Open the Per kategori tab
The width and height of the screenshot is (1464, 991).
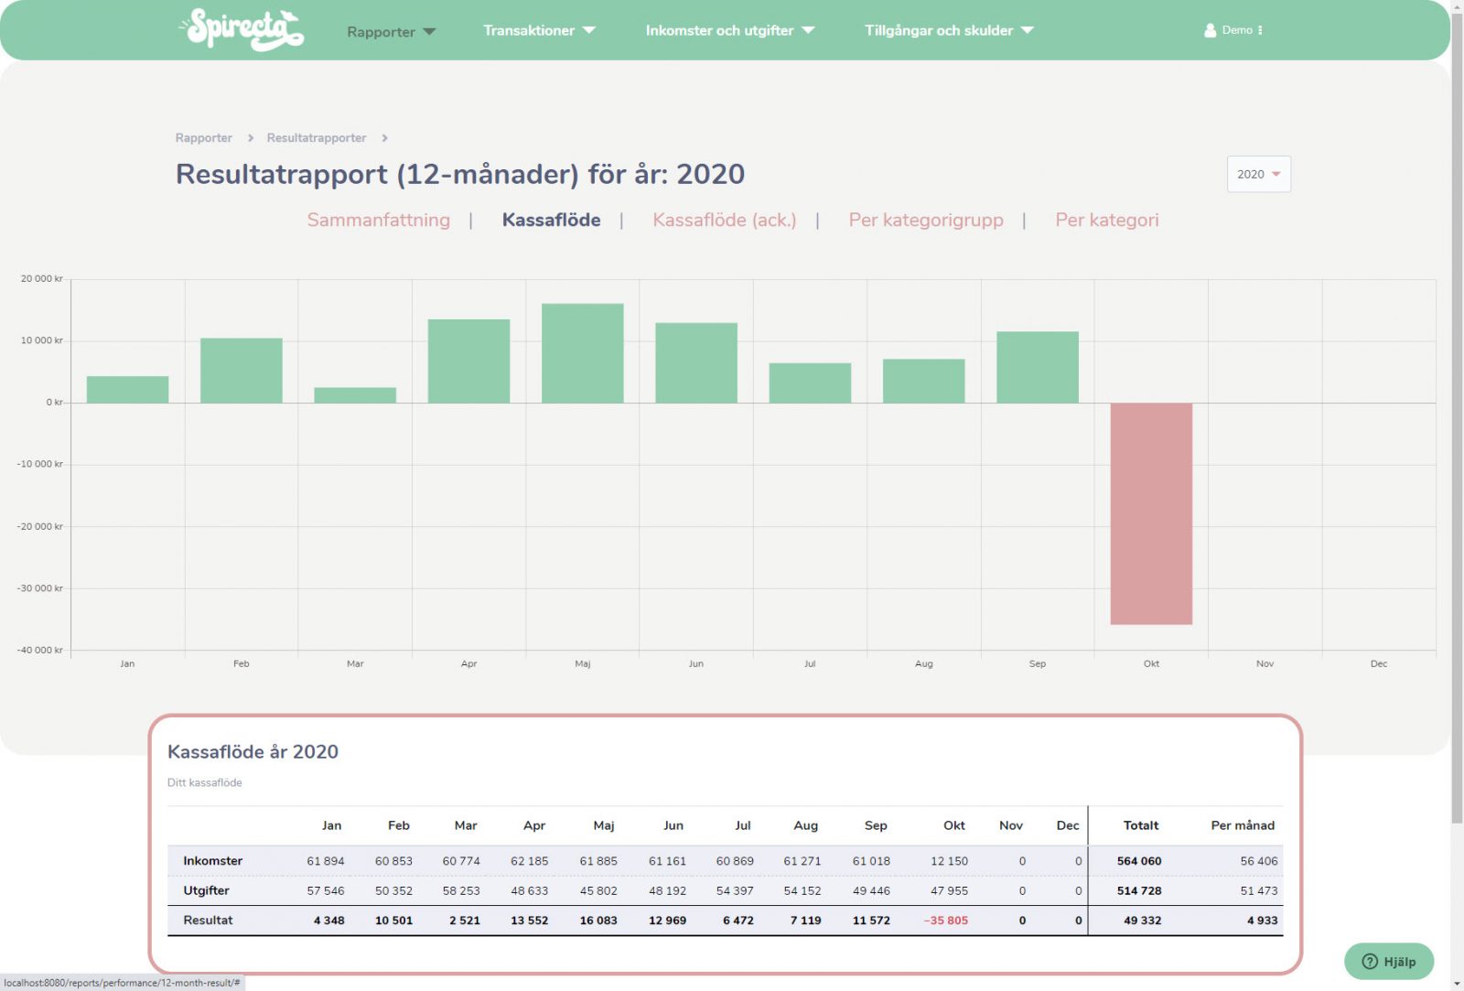click(1106, 220)
